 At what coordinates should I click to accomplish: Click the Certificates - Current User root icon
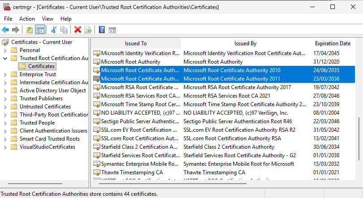[x=5, y=42]
